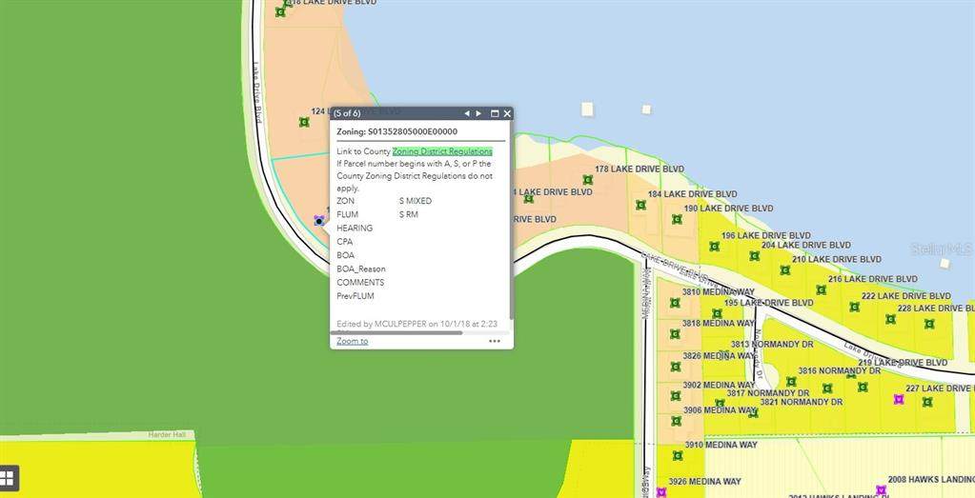Select the 3810 Medina Way address marker
Screen dimensions: 975x498
click(x=675, y=303)
